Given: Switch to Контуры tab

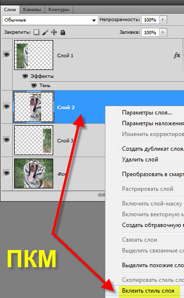Looking at the screenshot, I should click(59, 9).
